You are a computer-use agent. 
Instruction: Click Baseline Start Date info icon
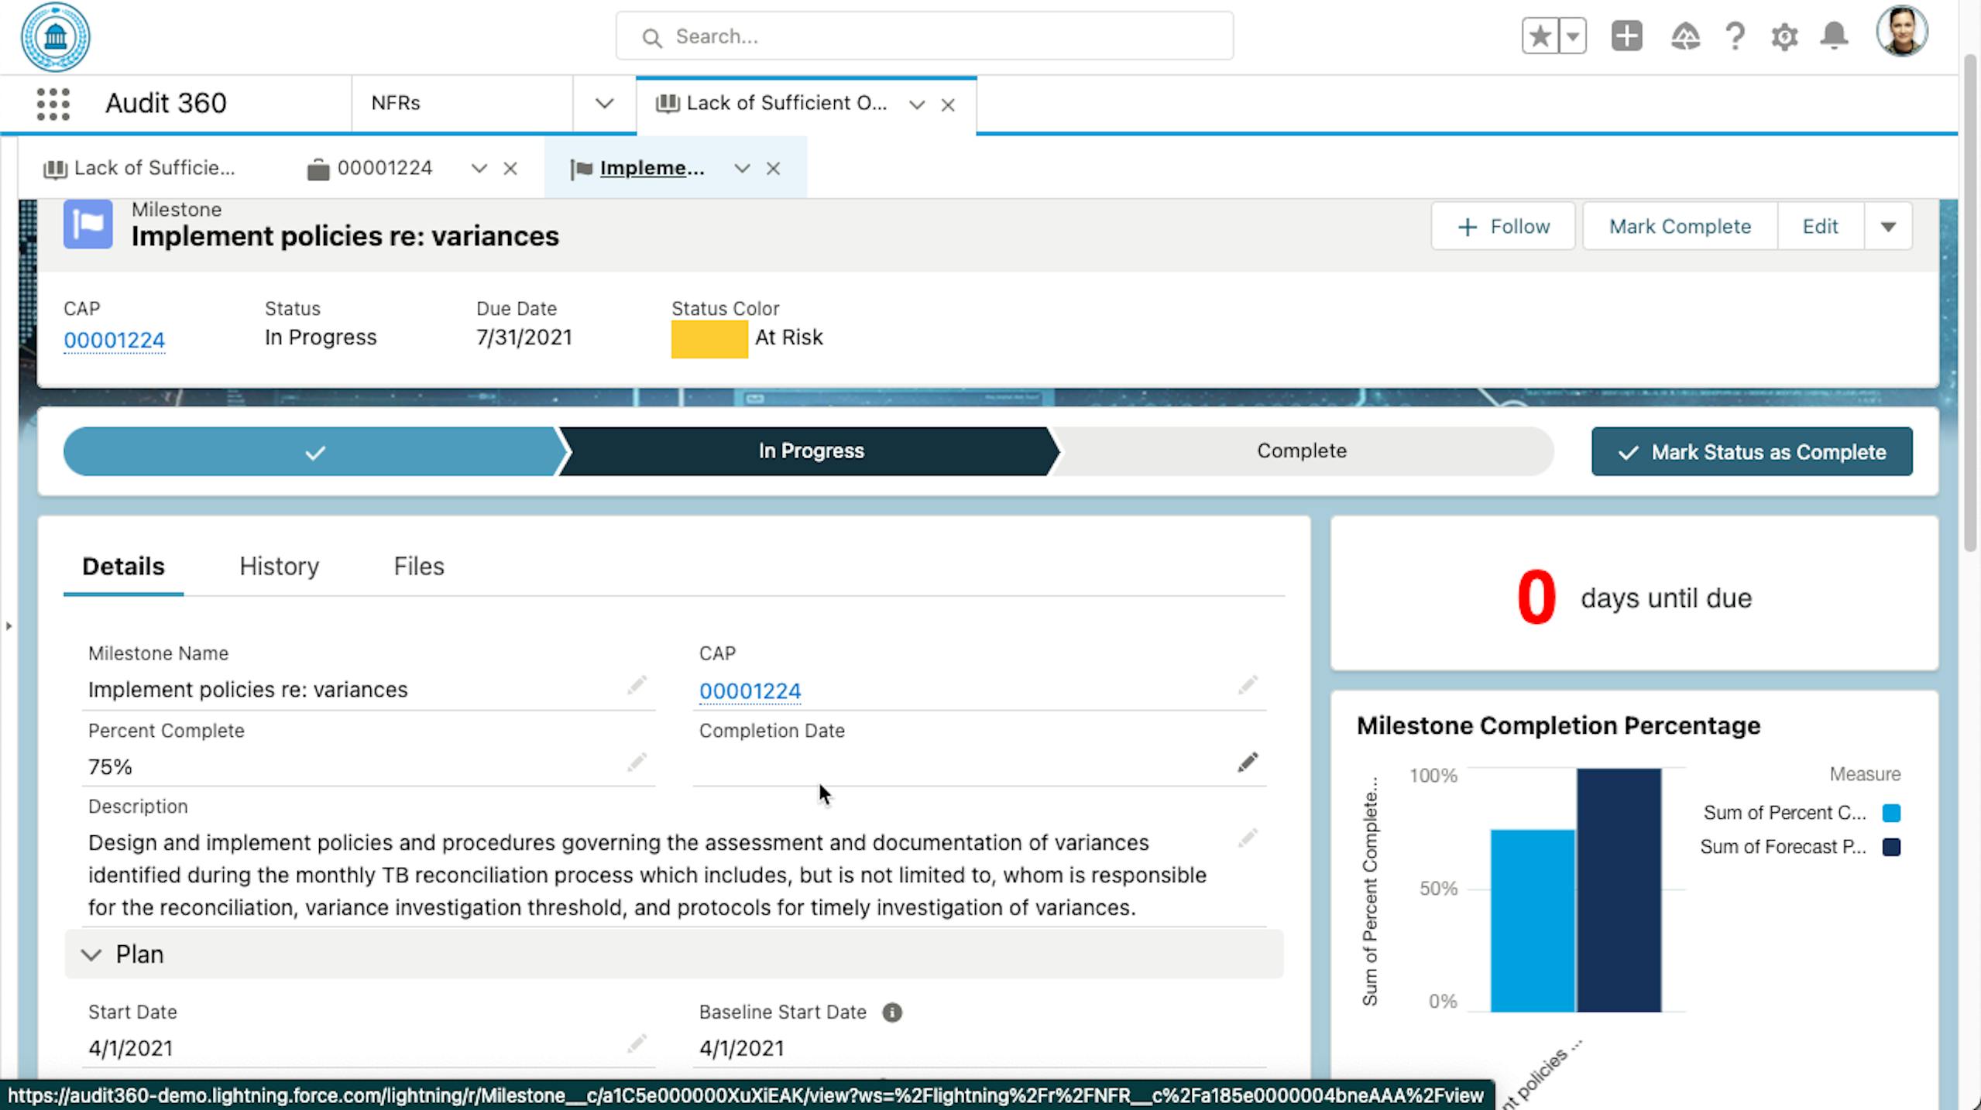(892, 1012)
